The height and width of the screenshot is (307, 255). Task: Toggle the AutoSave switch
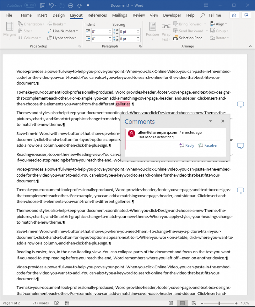[x=30, y=5]
